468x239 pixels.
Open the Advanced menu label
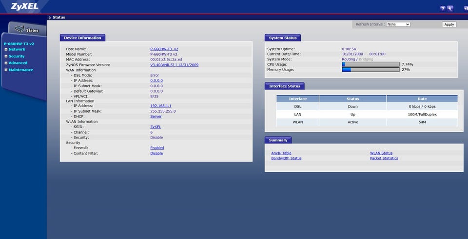pyautogui.click(x=18, y=63)
